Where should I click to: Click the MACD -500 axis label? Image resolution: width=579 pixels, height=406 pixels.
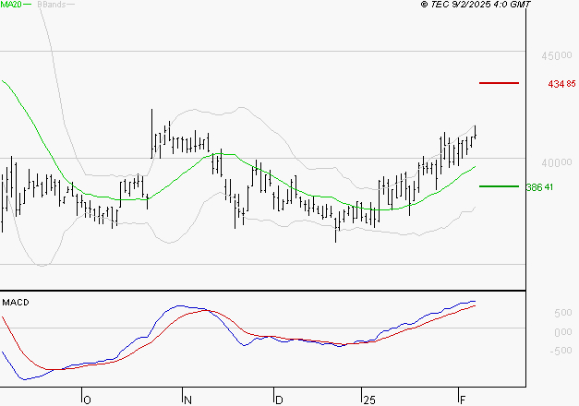pos(561,351)
